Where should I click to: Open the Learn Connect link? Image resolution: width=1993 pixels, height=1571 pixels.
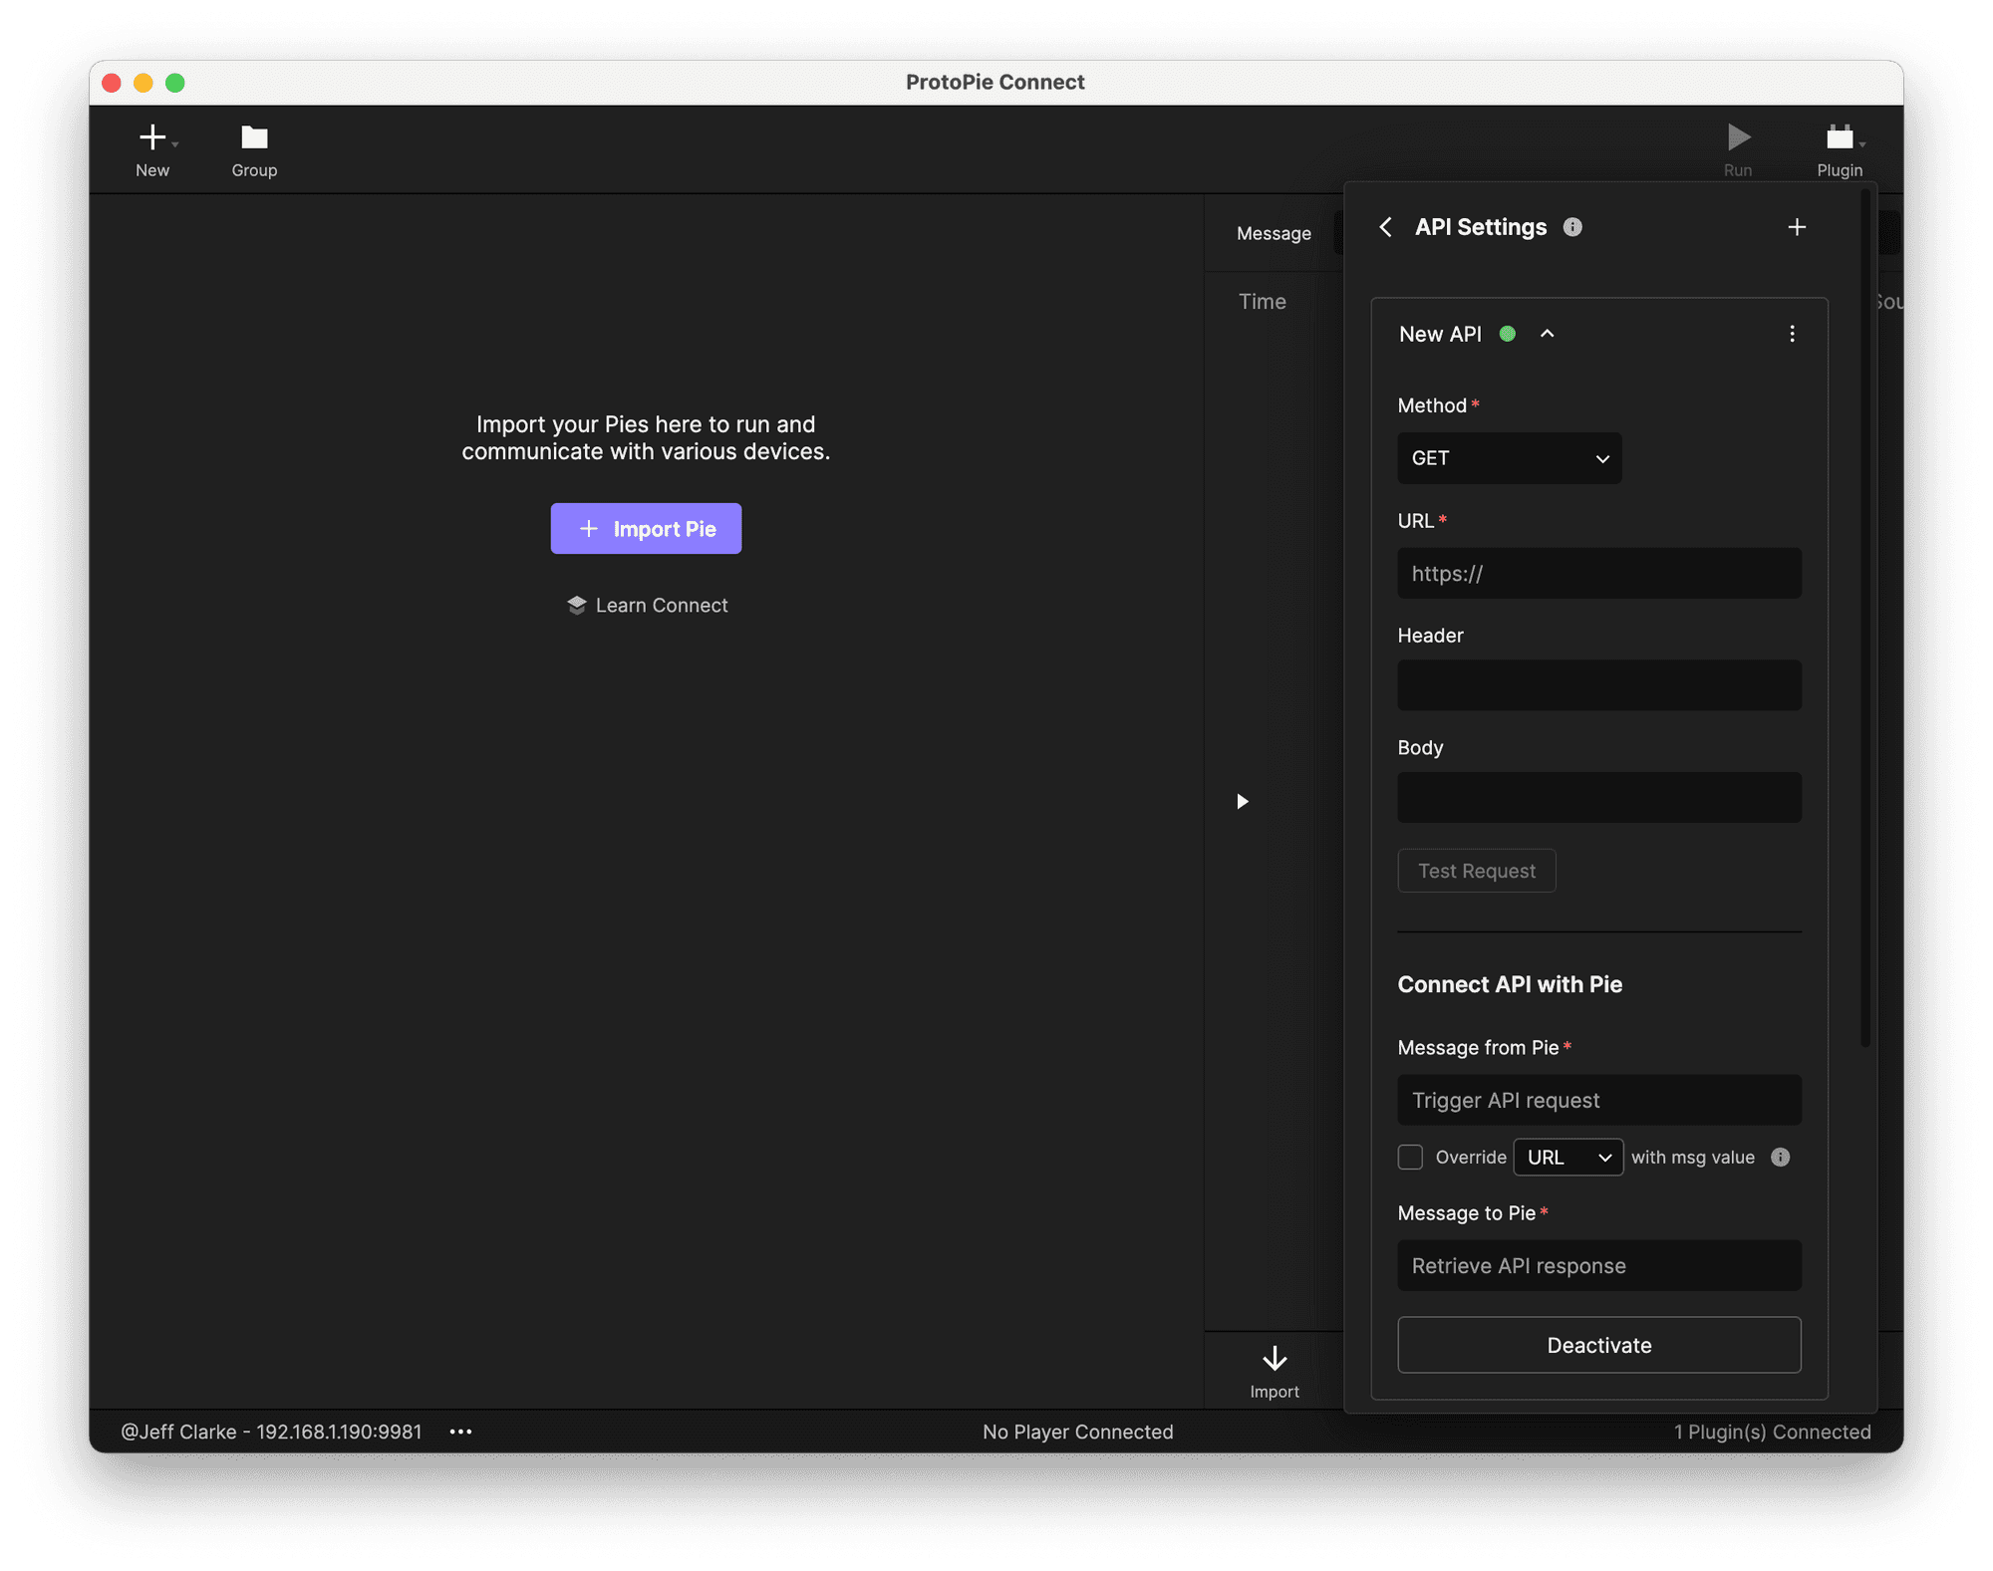tap(647, 605)
